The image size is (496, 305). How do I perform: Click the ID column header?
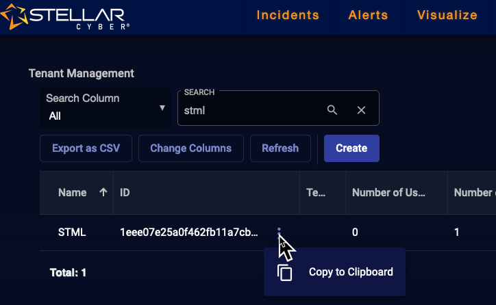click(x=125, y=192)
